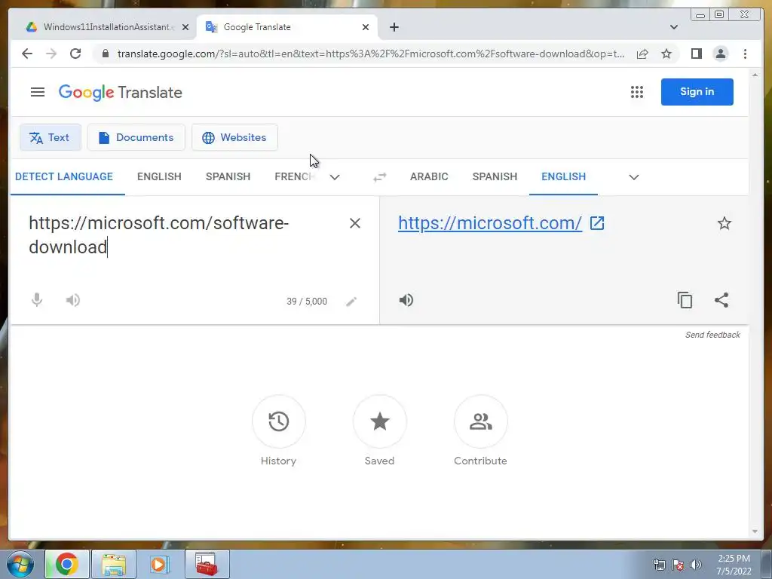Bookmark this tab
The image size is (772, 579).
pyautogui.click(x=666, y=54)
